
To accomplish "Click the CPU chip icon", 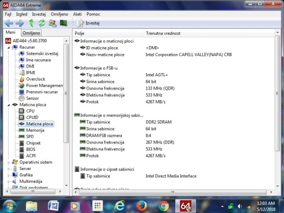I will [x=21, y=111].
